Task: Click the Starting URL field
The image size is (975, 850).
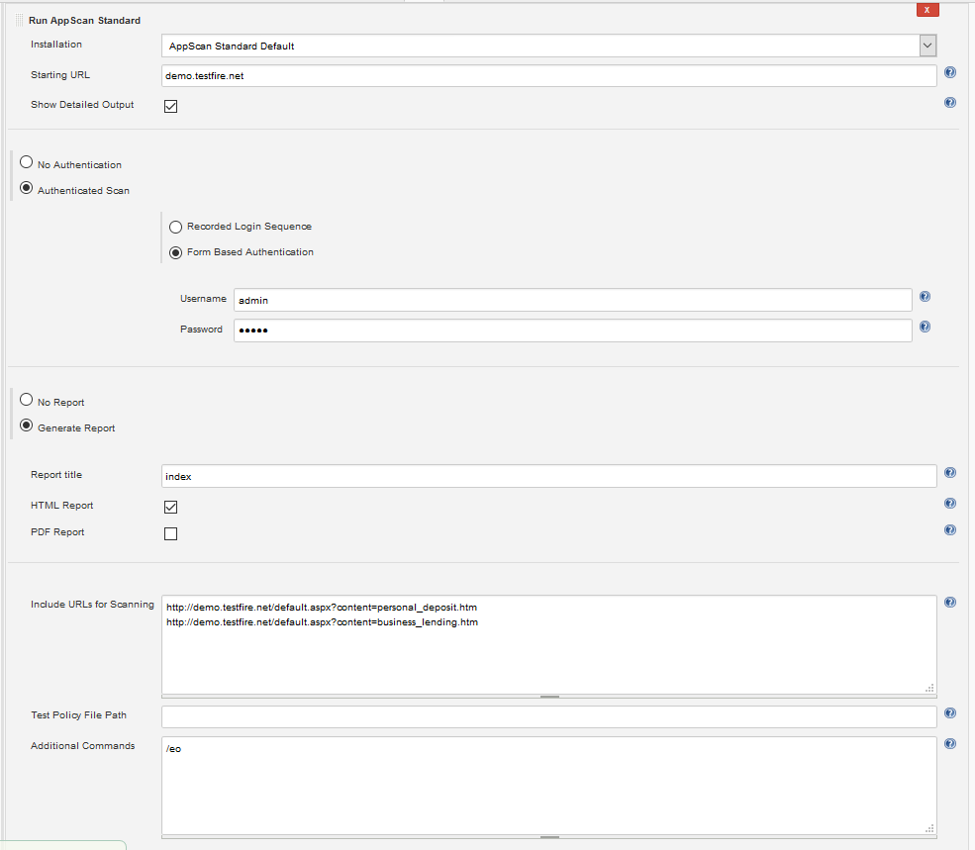Action: click(548, 76)
